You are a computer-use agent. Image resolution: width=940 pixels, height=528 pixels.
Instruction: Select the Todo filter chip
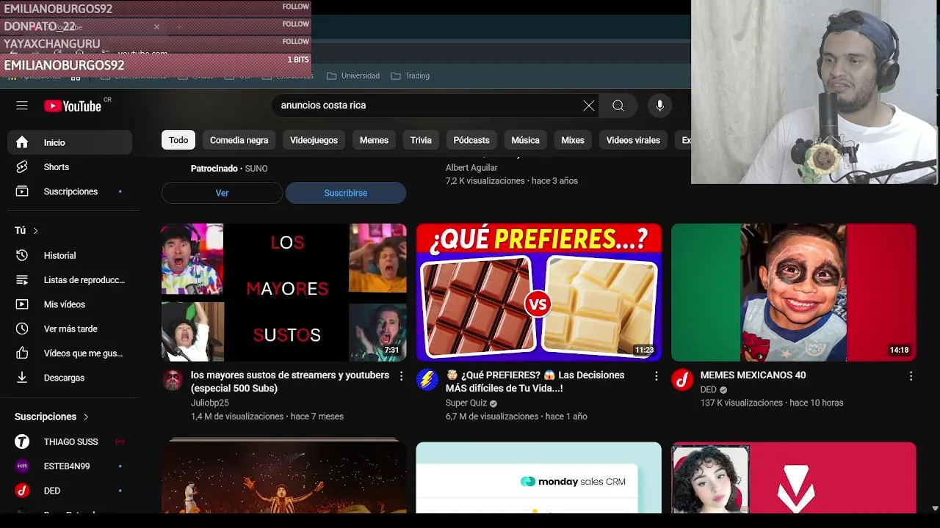click(x=178, y=140)
